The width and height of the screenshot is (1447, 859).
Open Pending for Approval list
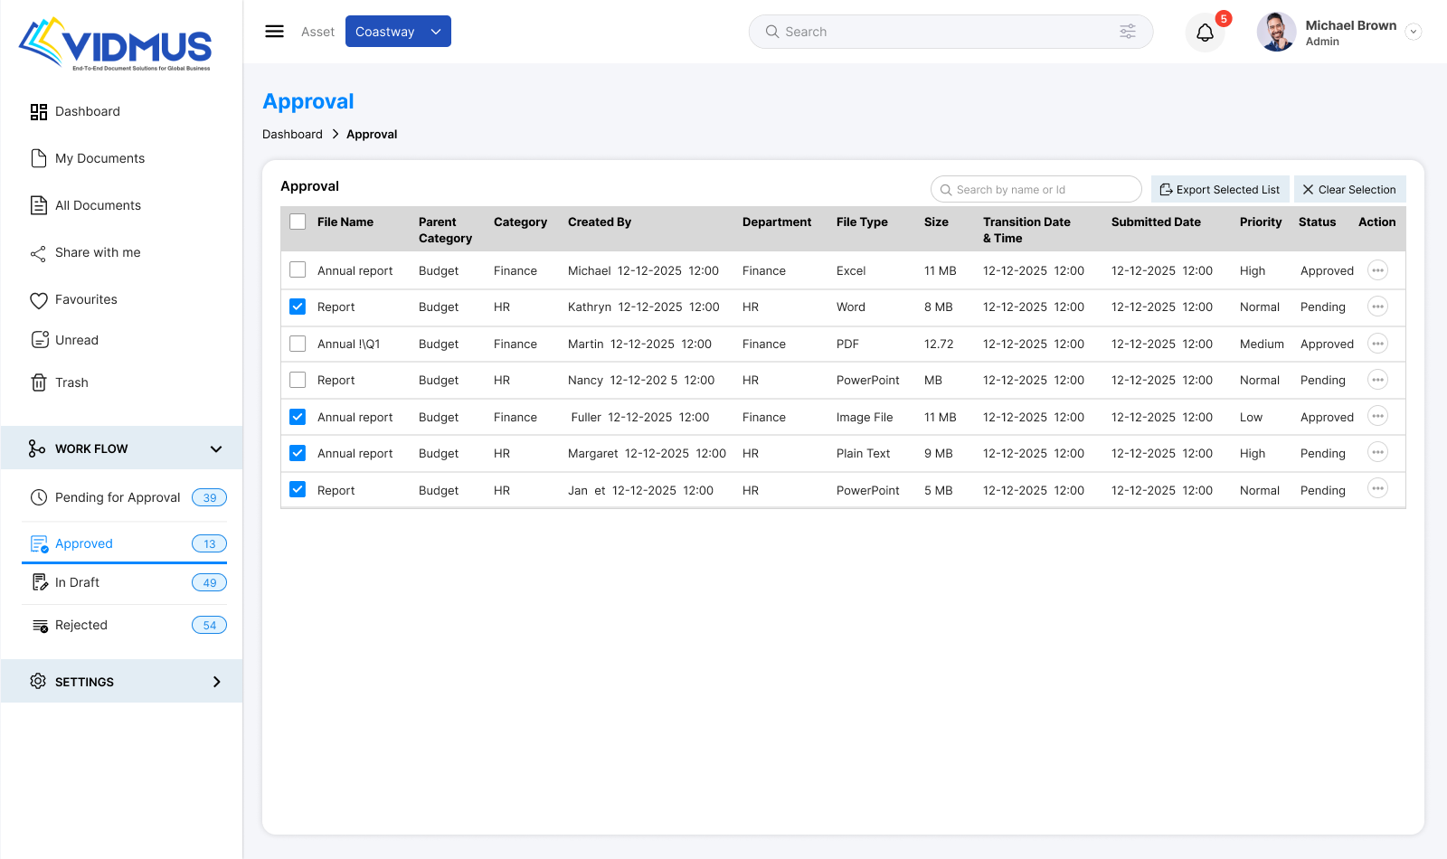118,497
